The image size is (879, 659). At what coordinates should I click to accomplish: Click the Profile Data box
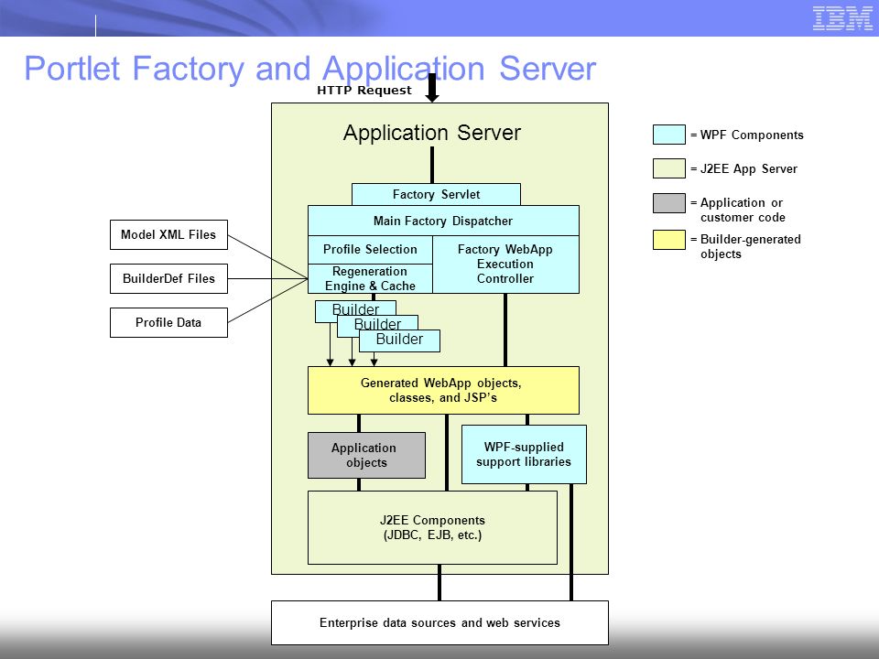click(x=168, y=322)
